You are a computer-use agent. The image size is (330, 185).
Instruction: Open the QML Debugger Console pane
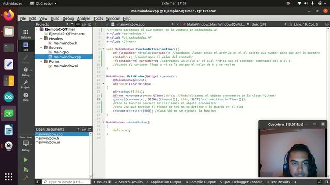tap(241, 182)
